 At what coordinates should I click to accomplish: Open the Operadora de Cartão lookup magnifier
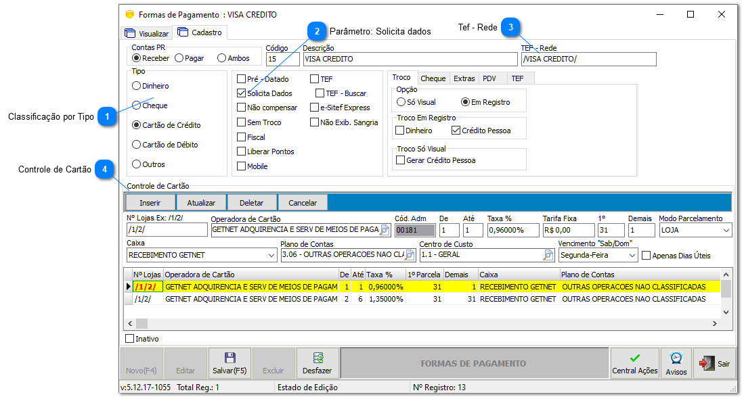385,229
